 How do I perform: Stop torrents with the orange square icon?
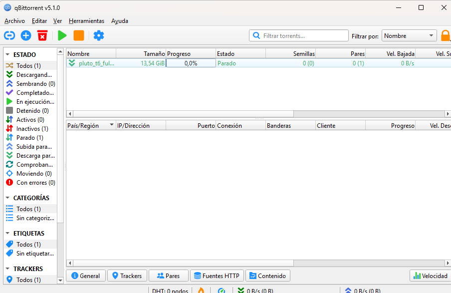click(79, 36)
